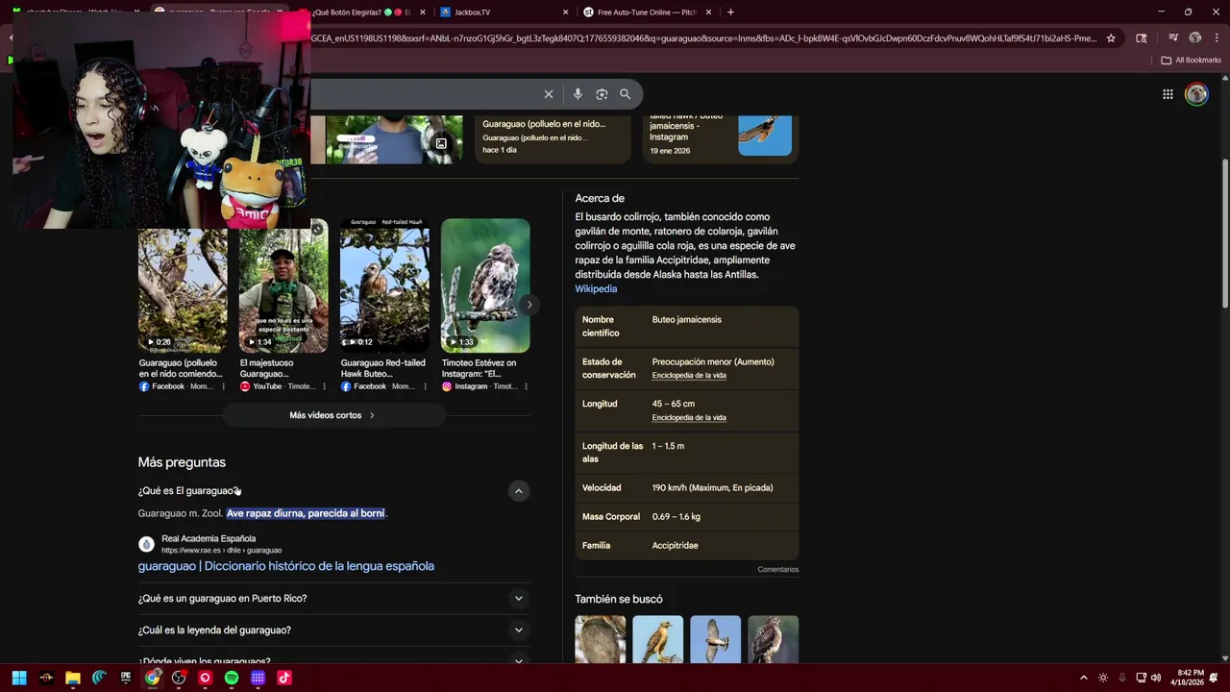Open Enciclopedia de la vida under Longitud
Viewport: 1230px width, 692px height.
689,418
